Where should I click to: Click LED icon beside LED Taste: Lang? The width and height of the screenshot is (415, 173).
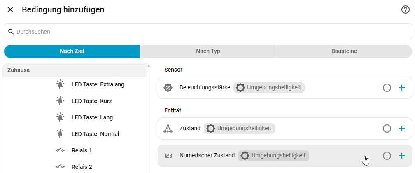60,117
